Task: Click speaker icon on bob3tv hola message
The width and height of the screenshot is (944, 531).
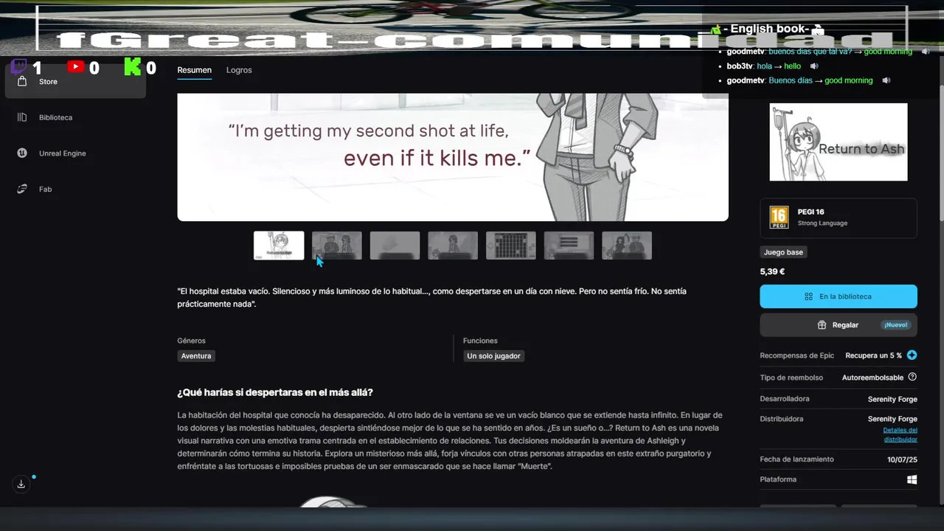Action: [x=814, y=66]
